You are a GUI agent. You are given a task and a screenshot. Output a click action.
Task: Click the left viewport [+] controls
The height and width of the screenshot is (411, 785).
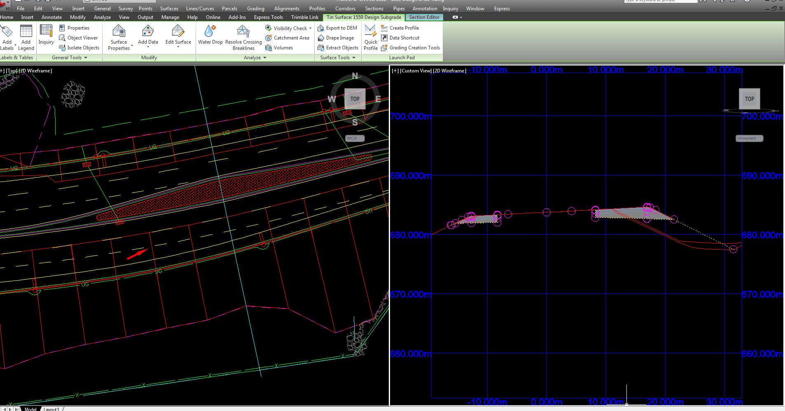[x=2, y=71]
